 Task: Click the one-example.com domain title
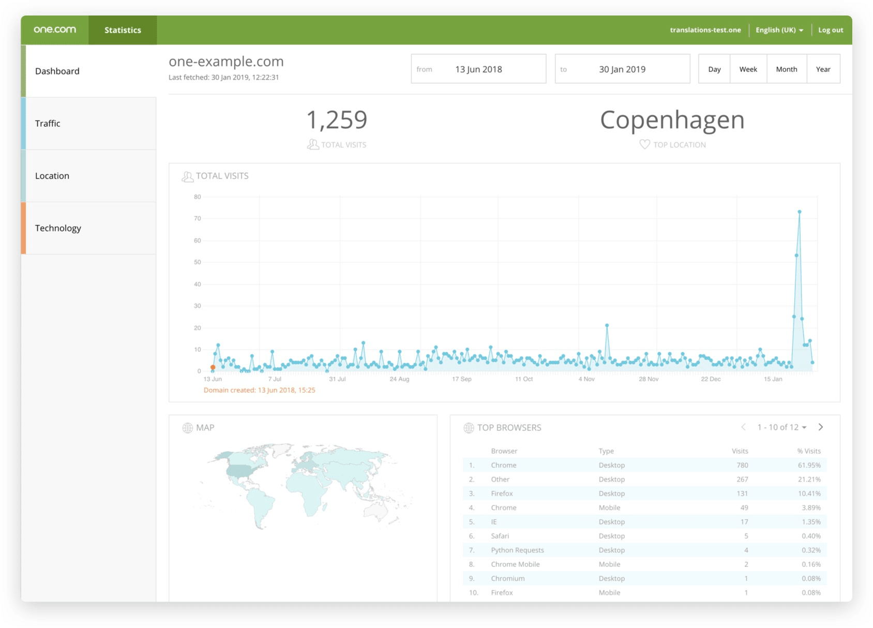226,62
